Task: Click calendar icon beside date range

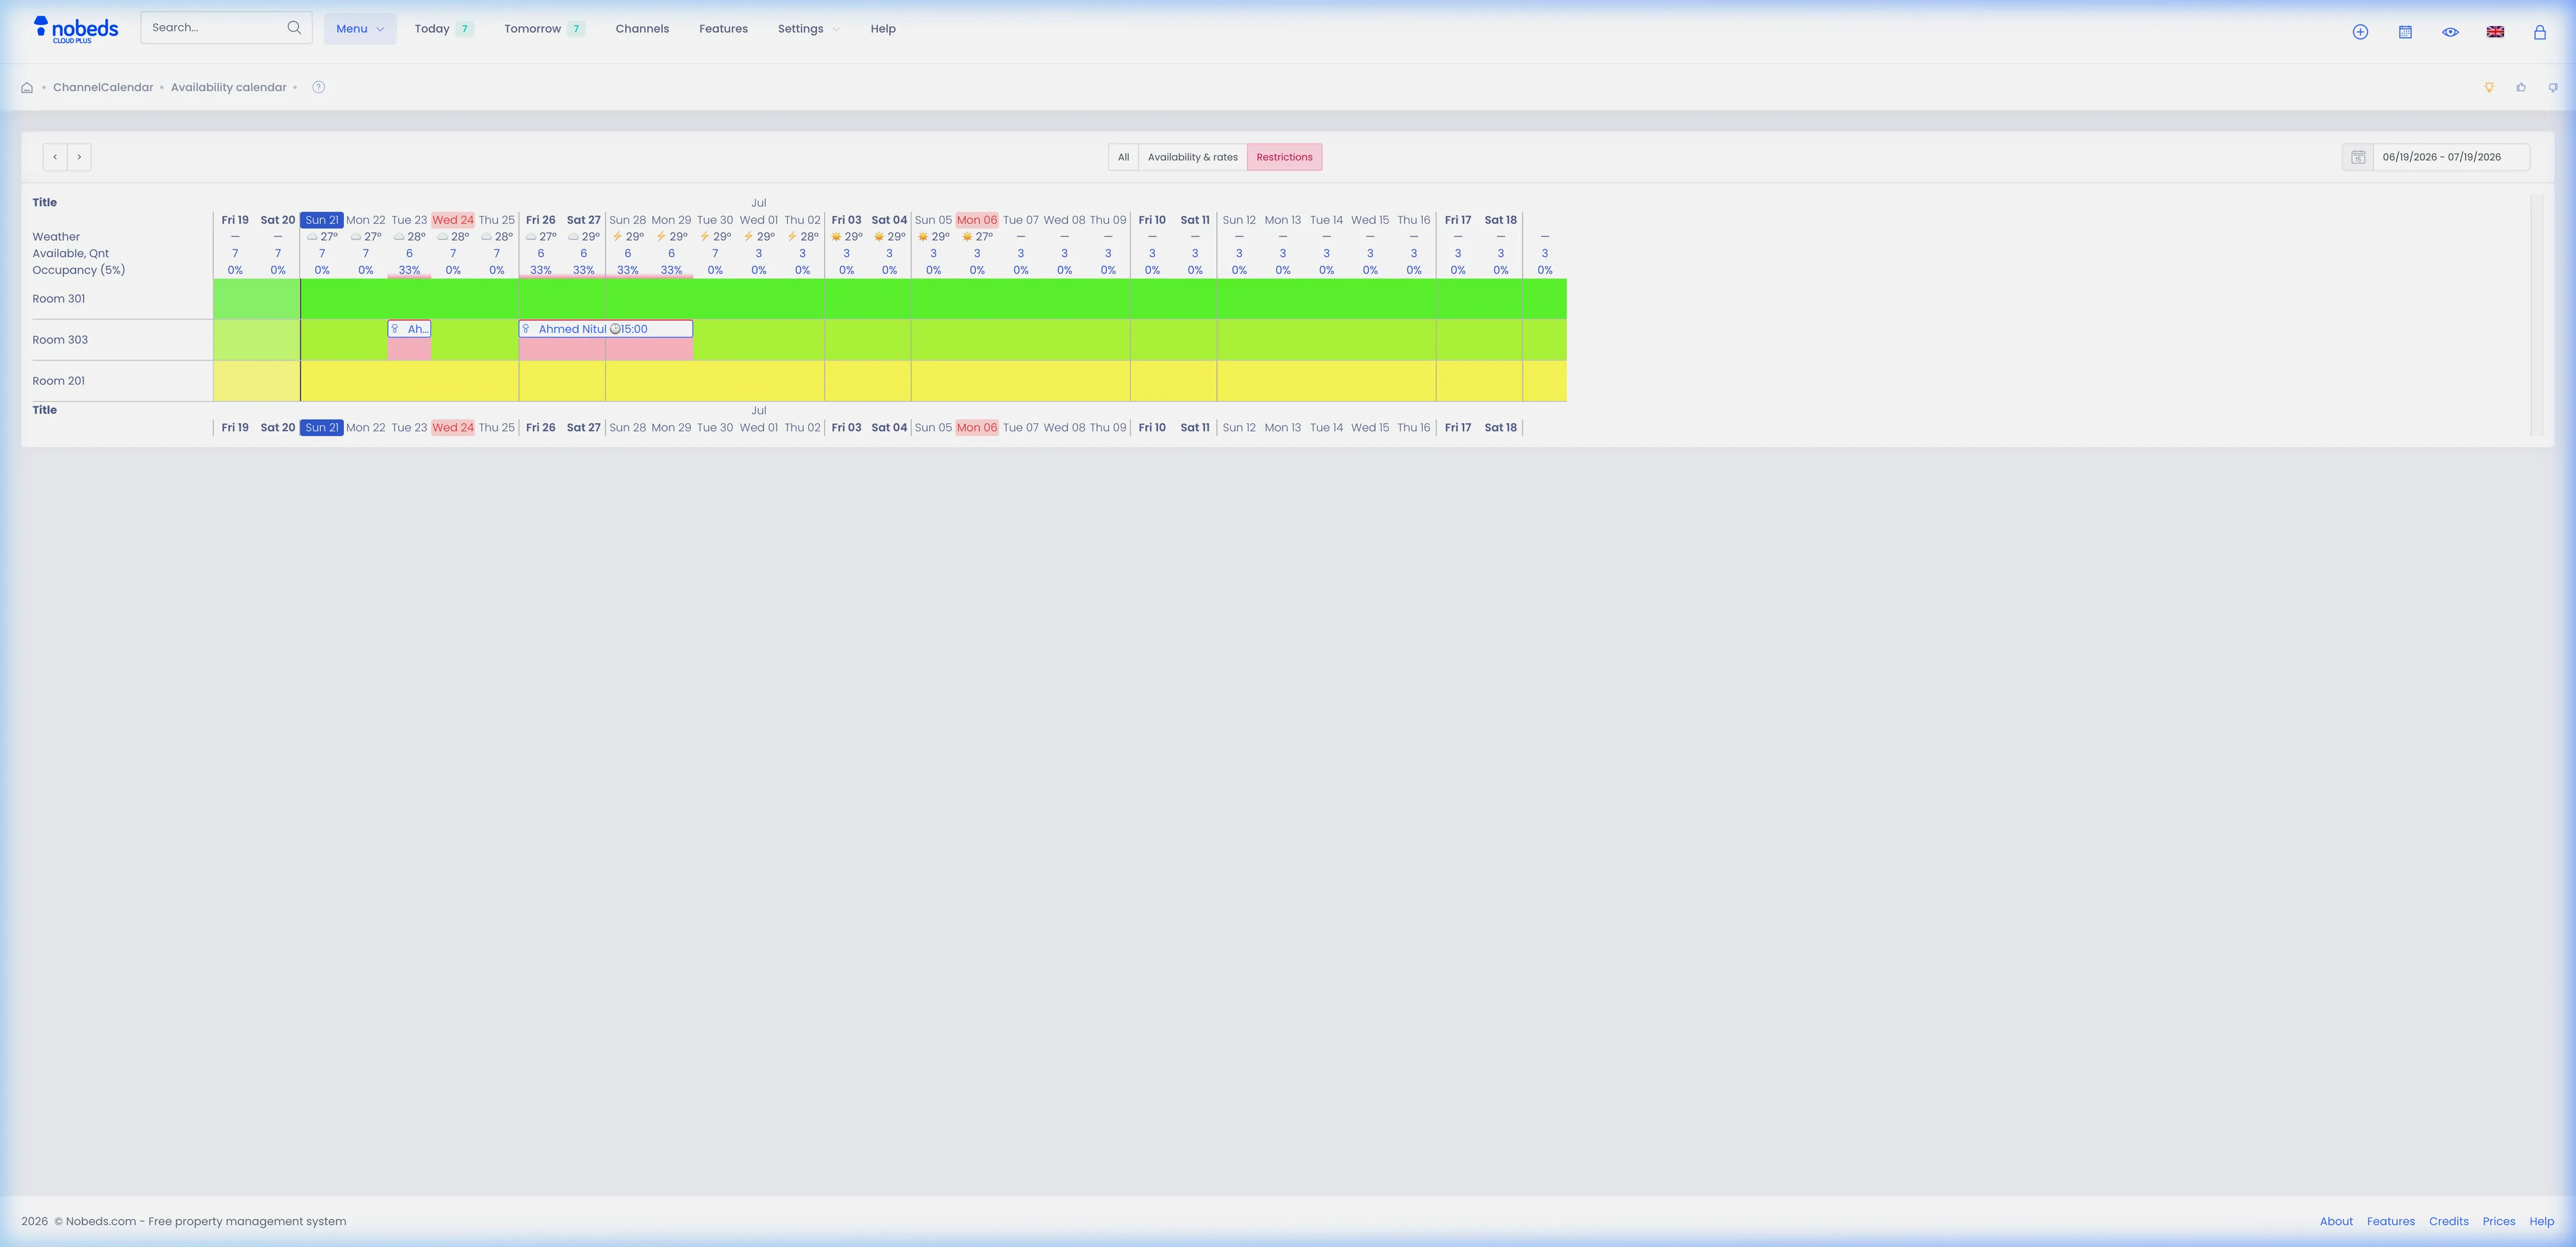Action: pyautogui.click(x=2357, y=157)
